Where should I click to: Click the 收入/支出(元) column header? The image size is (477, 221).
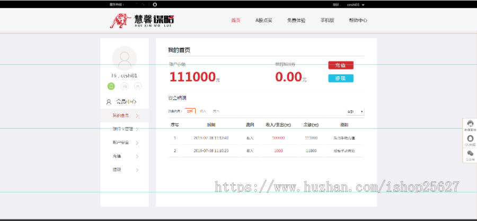click(278, 125)
